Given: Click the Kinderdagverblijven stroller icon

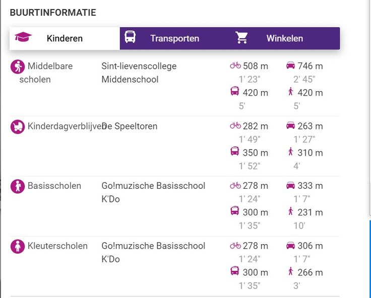Looking at the screenshot, I should coord(18,127).
